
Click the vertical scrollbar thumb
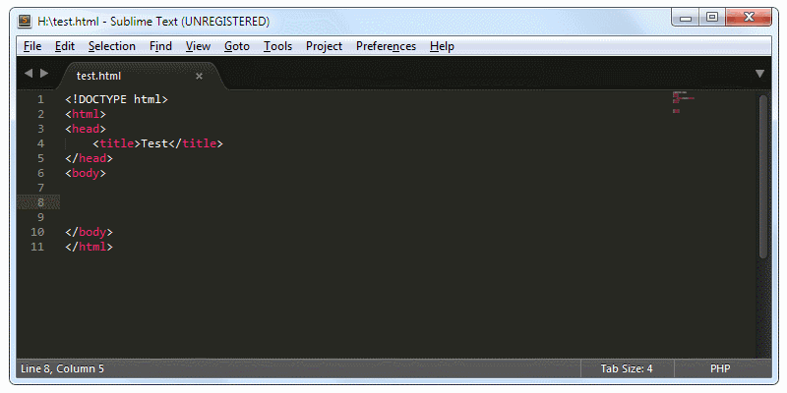[x=763, y=177]
